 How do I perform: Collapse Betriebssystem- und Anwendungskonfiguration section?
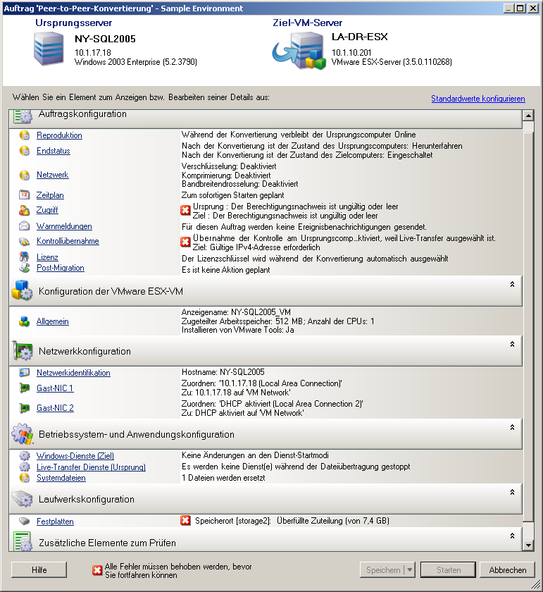coord(512,427)
